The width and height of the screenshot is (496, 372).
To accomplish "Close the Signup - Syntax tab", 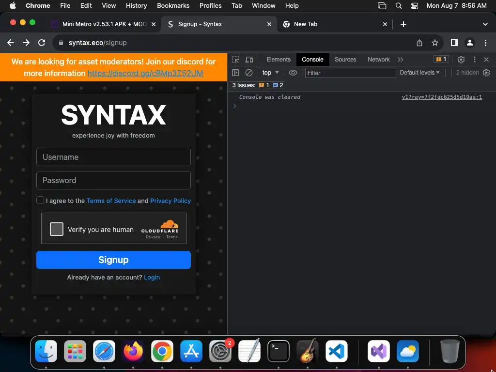I will pos(269,24).
